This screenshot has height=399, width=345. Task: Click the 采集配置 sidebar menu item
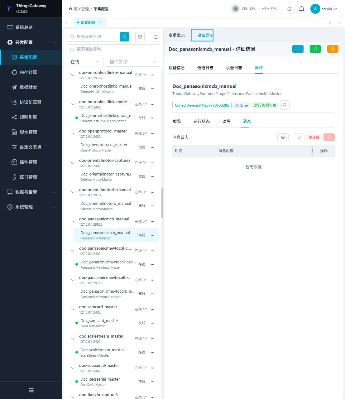coord(31,57)
